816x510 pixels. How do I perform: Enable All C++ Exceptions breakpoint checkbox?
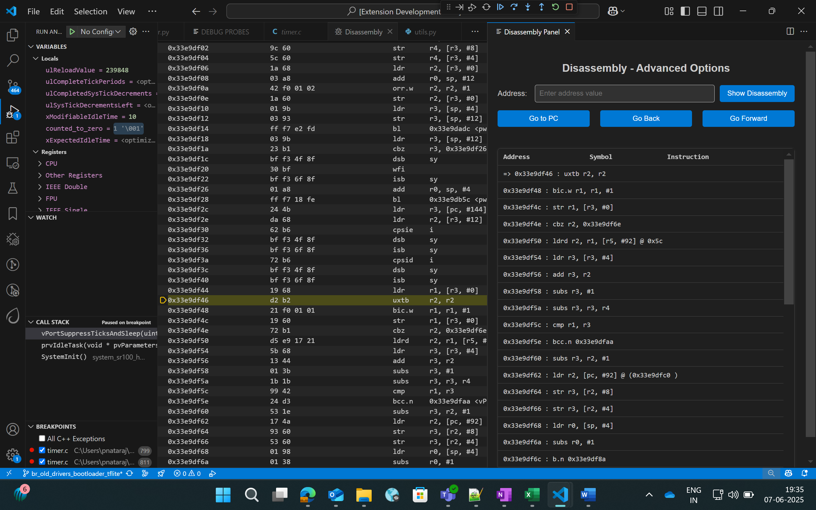point(42,439)
